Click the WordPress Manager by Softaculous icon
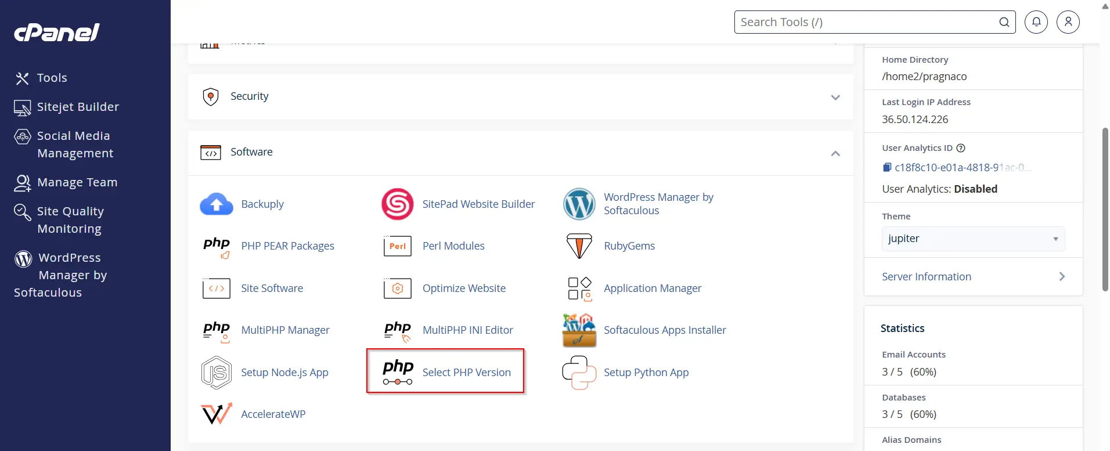The image size is (1110, 451). [x=579, y=204]
